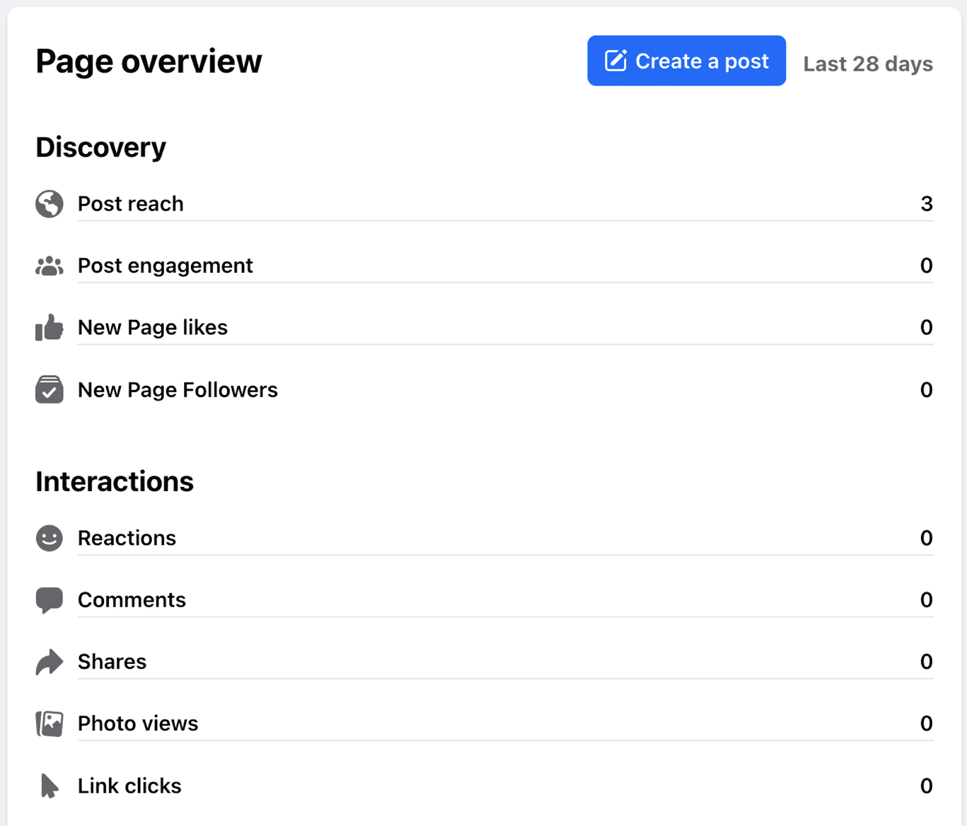Open the Post reach metric row
Viewport: 967px width, 826px height.
tap(423, 204)
